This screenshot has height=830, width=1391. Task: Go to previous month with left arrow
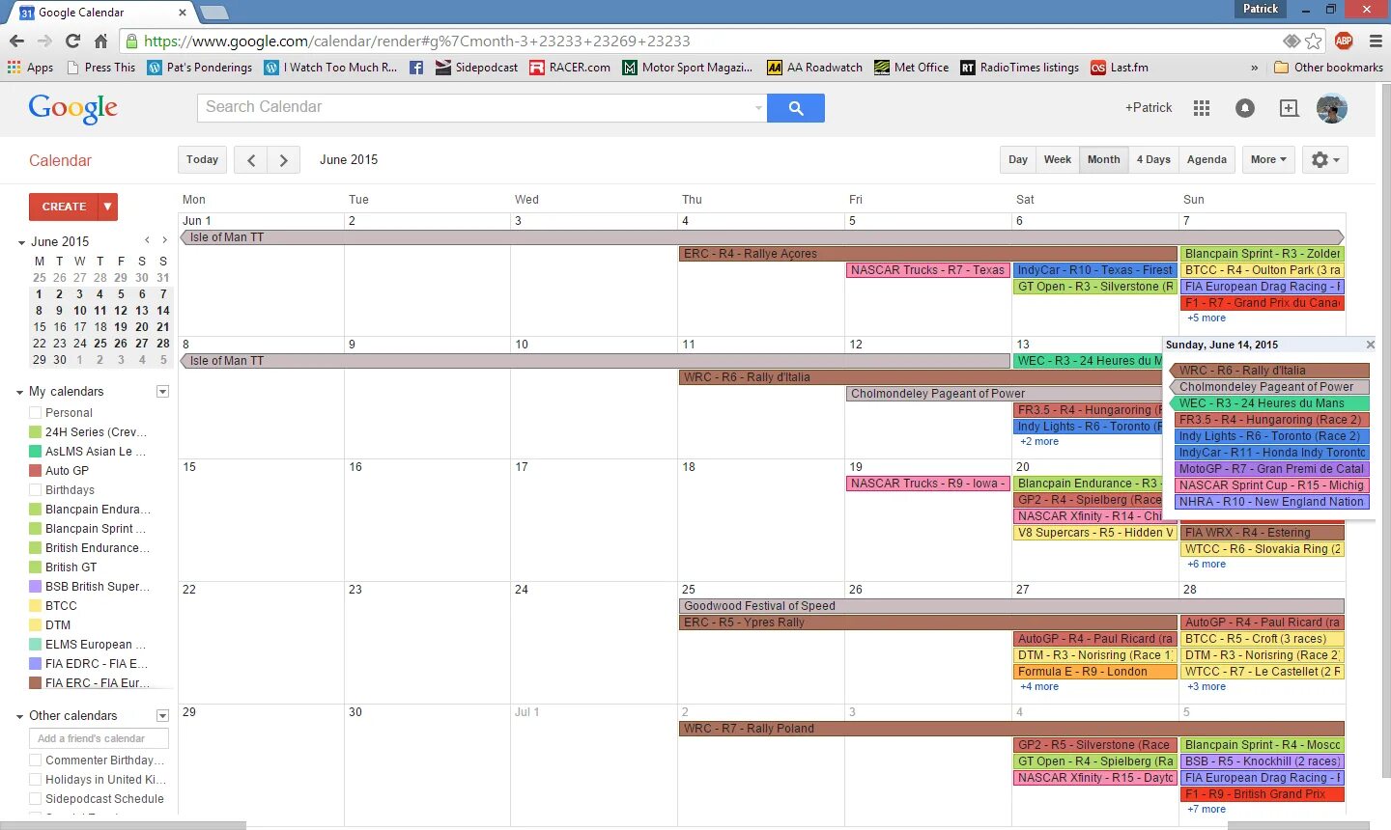coord(251,160)
